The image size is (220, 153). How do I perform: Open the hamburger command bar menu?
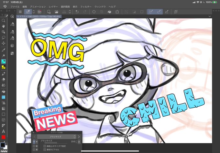[20, 12]
